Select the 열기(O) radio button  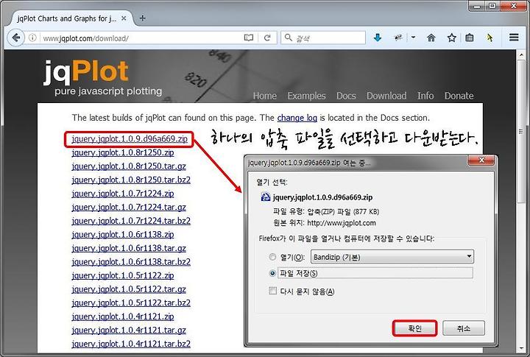[272, 257]
